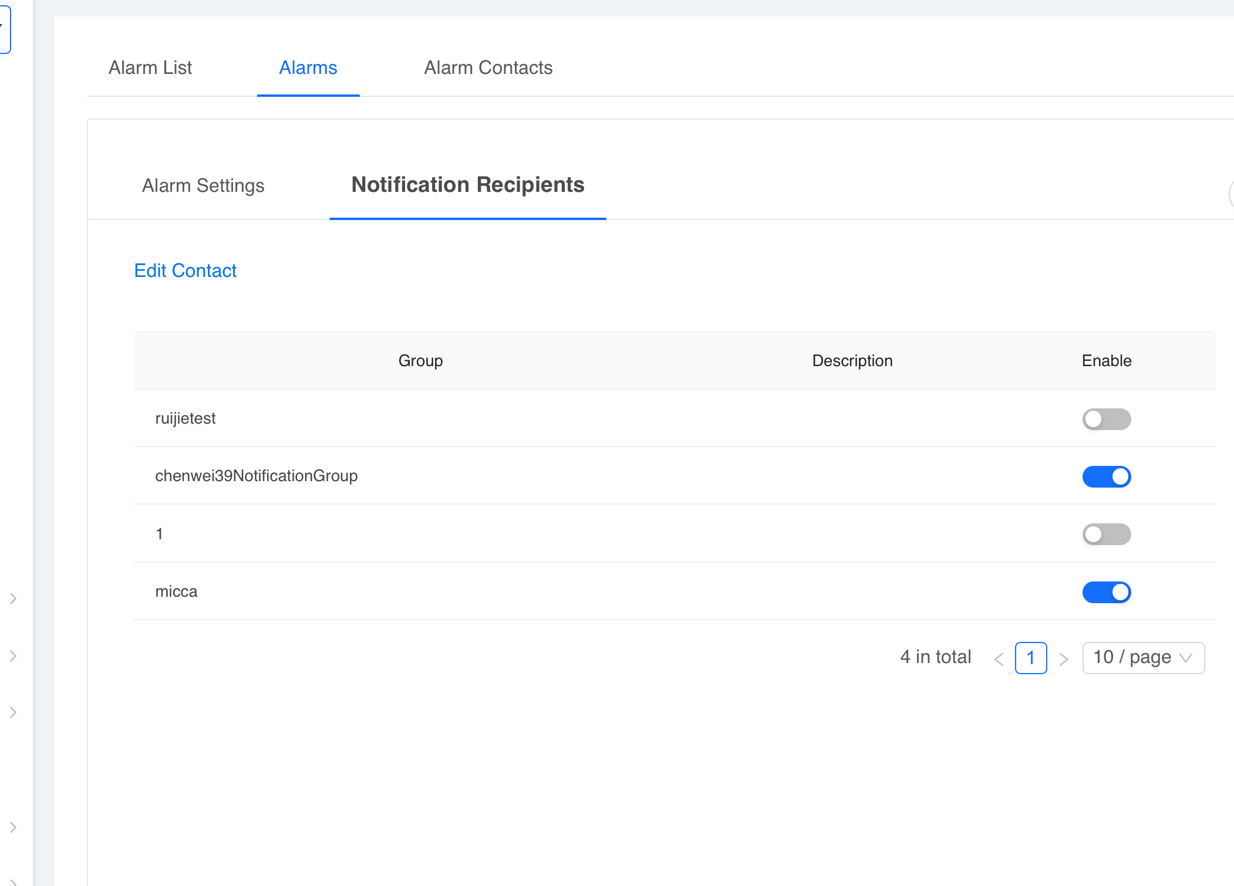Switch to Alarm Contacts tab
The image size is (1234, 886).
(x=488, y=67)
